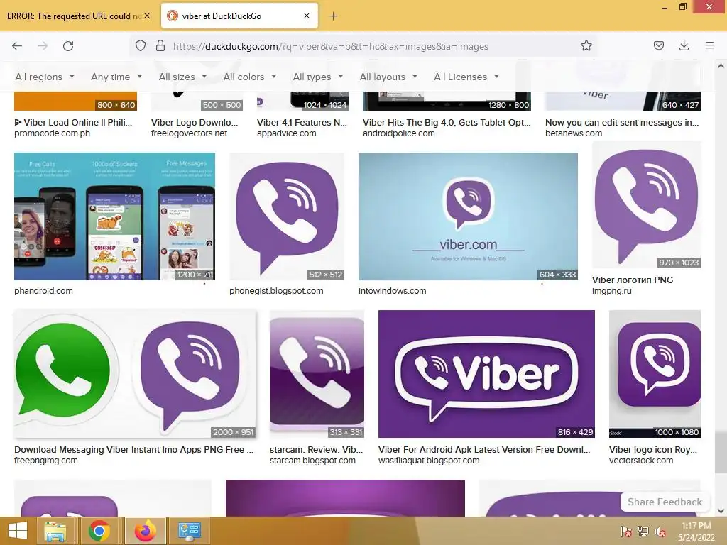The width and height of the screenshot is (727, 545).
Task: Select the viber at DuckDuckGo tab
Action: point(239,16)
